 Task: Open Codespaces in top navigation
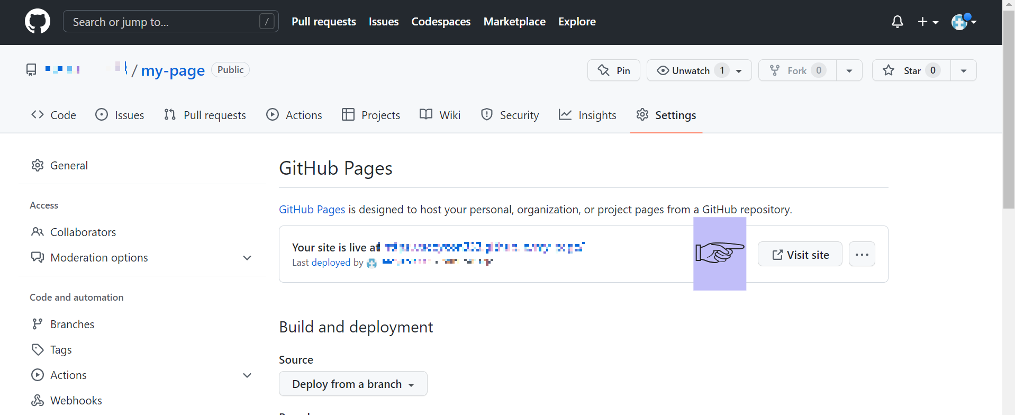441,22
